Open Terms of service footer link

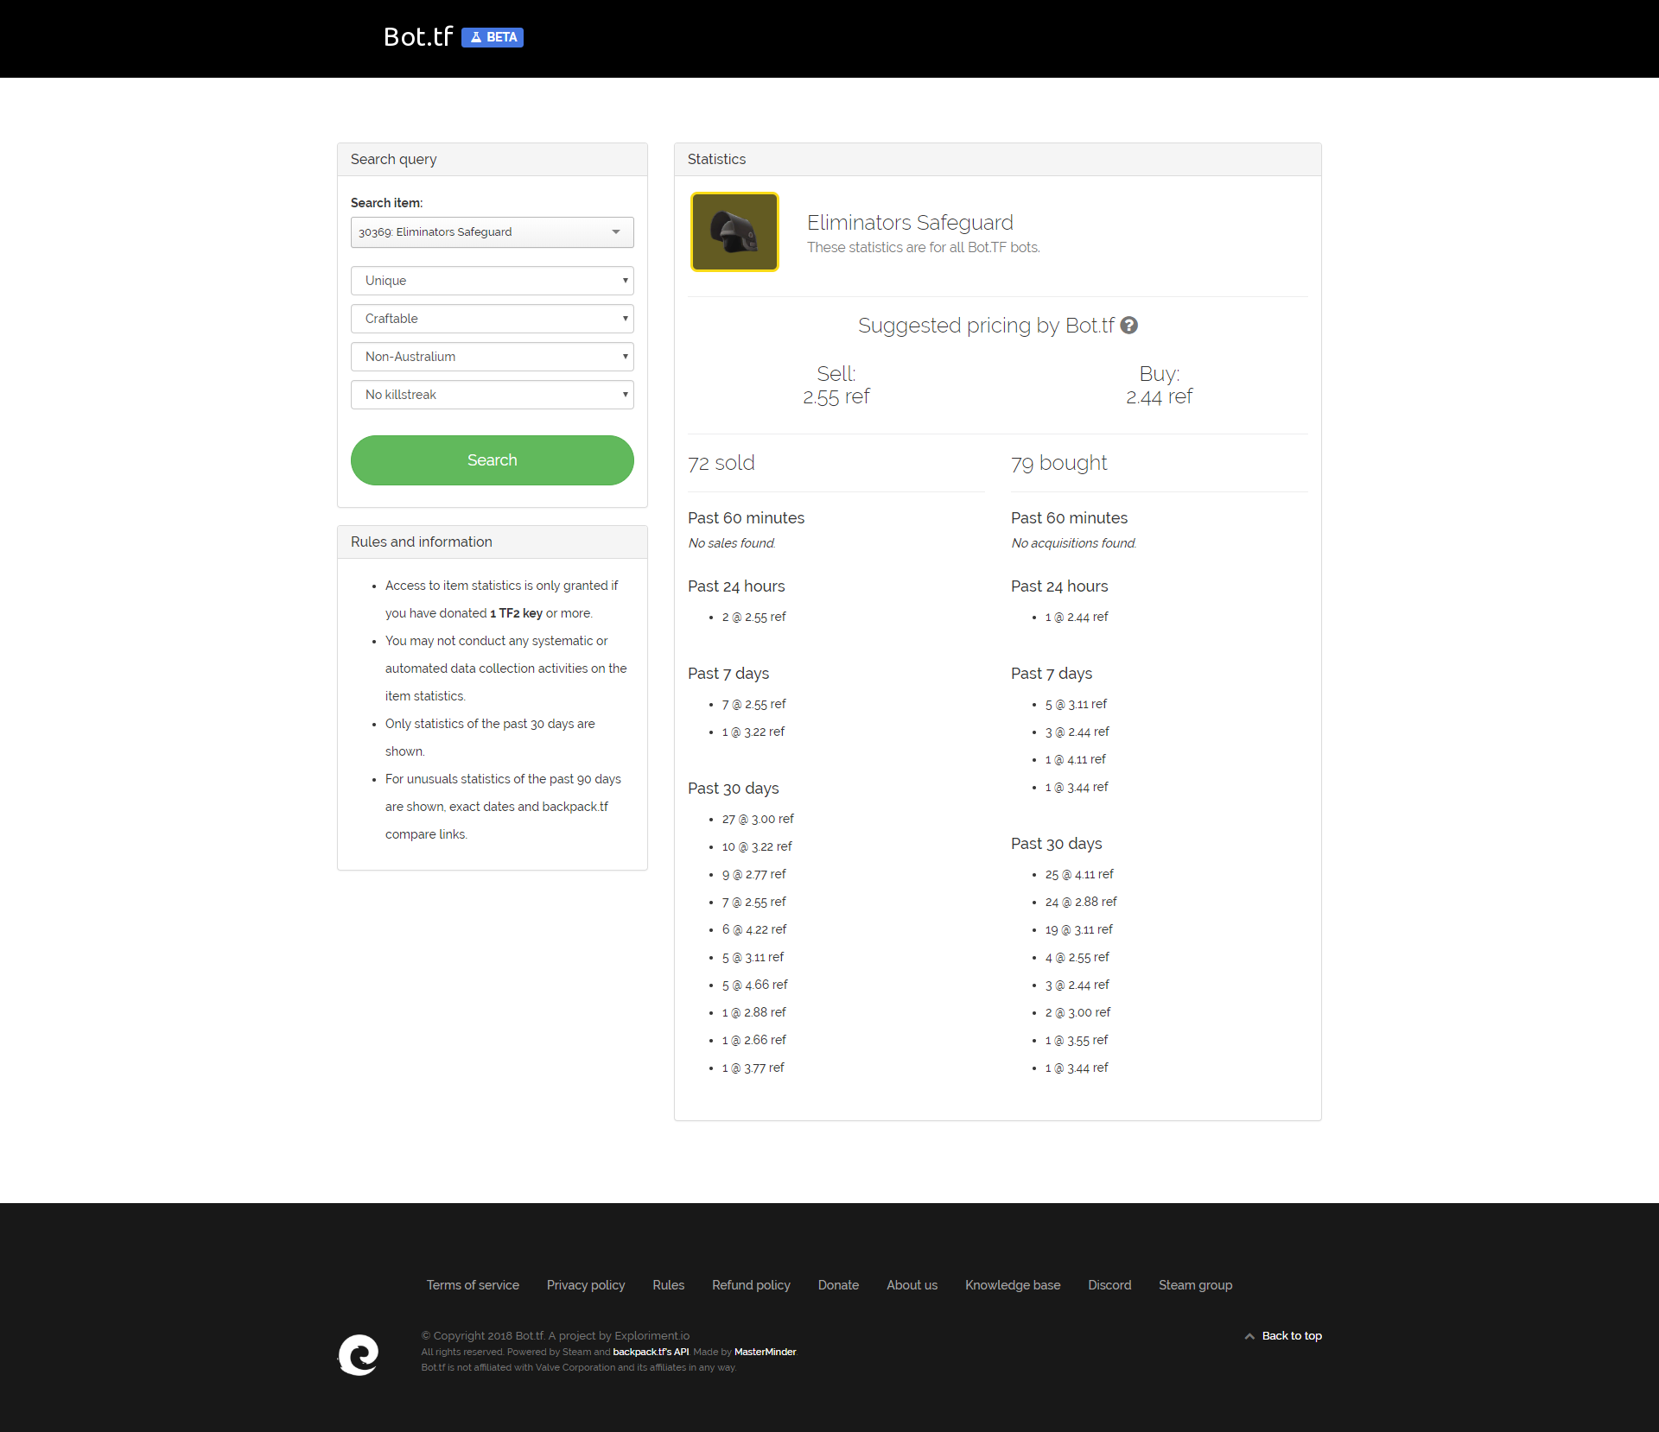pyautogui.click(x=473, y=1285)
